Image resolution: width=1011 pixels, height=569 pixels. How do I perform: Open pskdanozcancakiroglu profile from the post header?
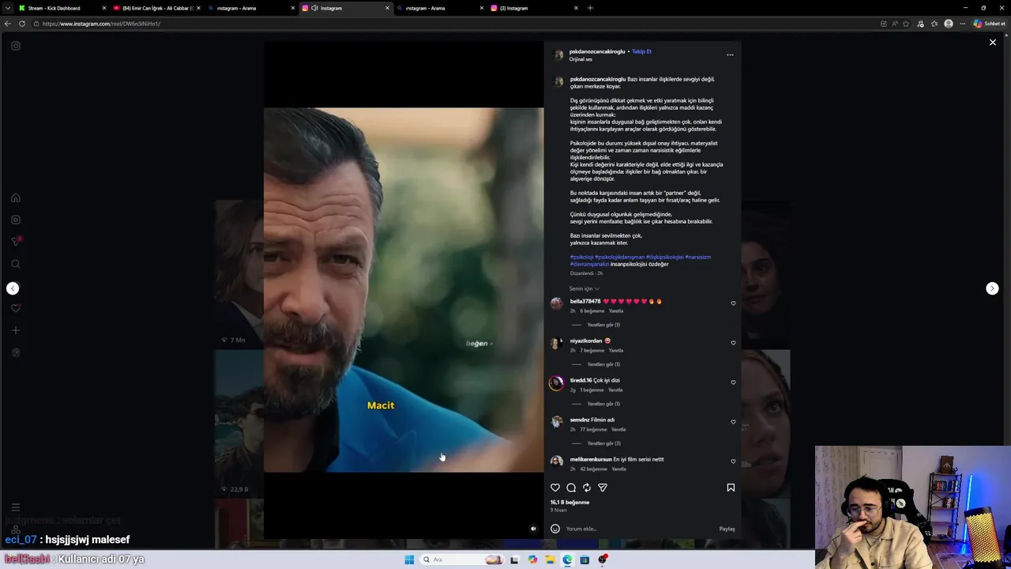(x=597, y=51)
